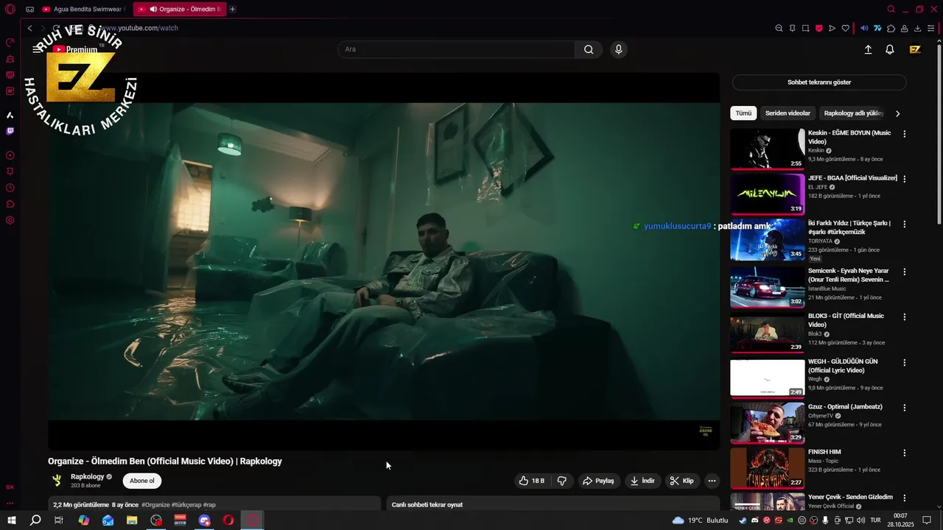Open Opera easy setup sliders icon
The height and width of the screenshot is (530, 943).
pos(932,29)
